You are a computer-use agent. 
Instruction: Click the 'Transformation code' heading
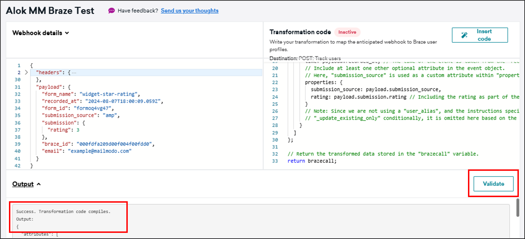(300, 32)
